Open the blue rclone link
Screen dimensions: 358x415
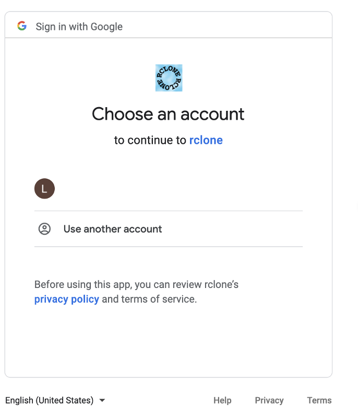tap(206, 140)
